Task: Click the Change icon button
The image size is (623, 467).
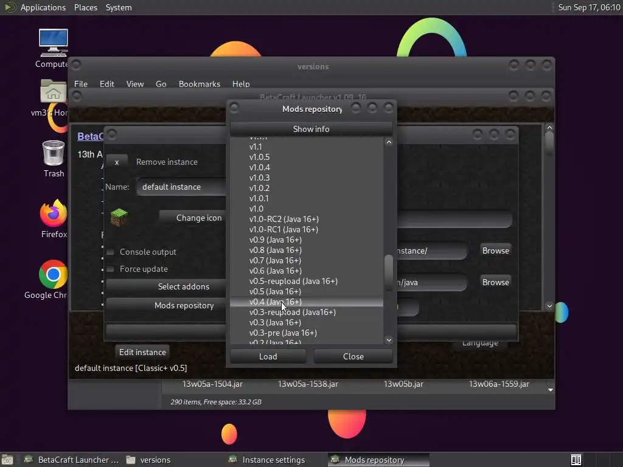Action: click(193, 218)
